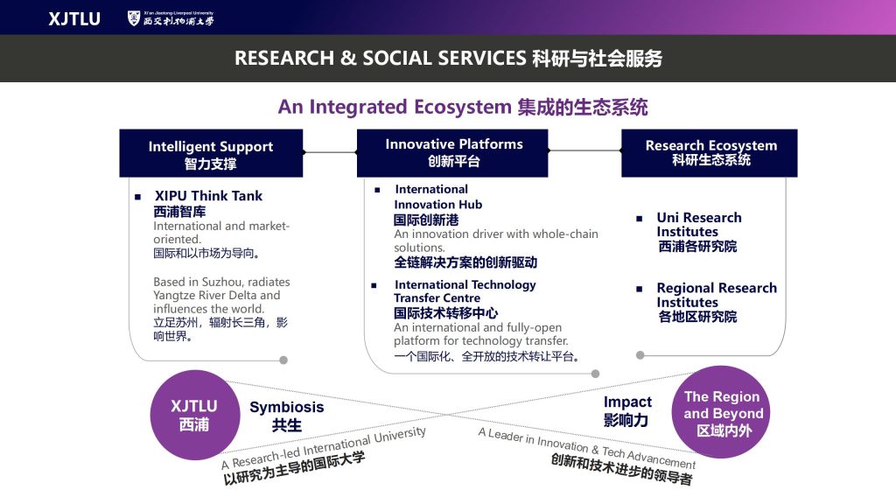Select the Intelligent Support 智力支撑 header box

click(x=211, y=154)
